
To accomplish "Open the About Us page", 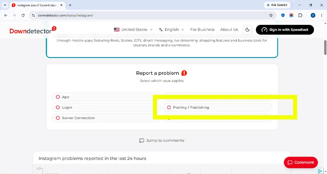I will point(229,29).
